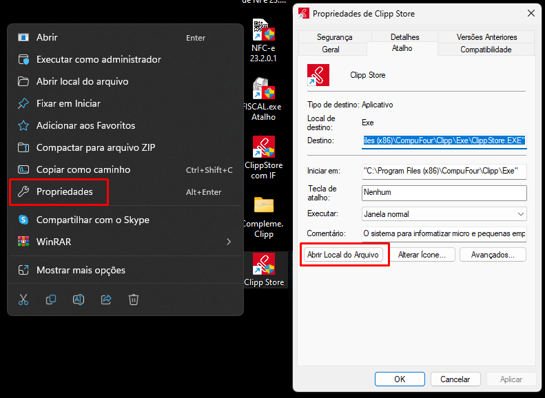This screenshot has height=398, width=545.
Task: Select the FISCAL.exe Atalho desktop icon
Action: 264,90
